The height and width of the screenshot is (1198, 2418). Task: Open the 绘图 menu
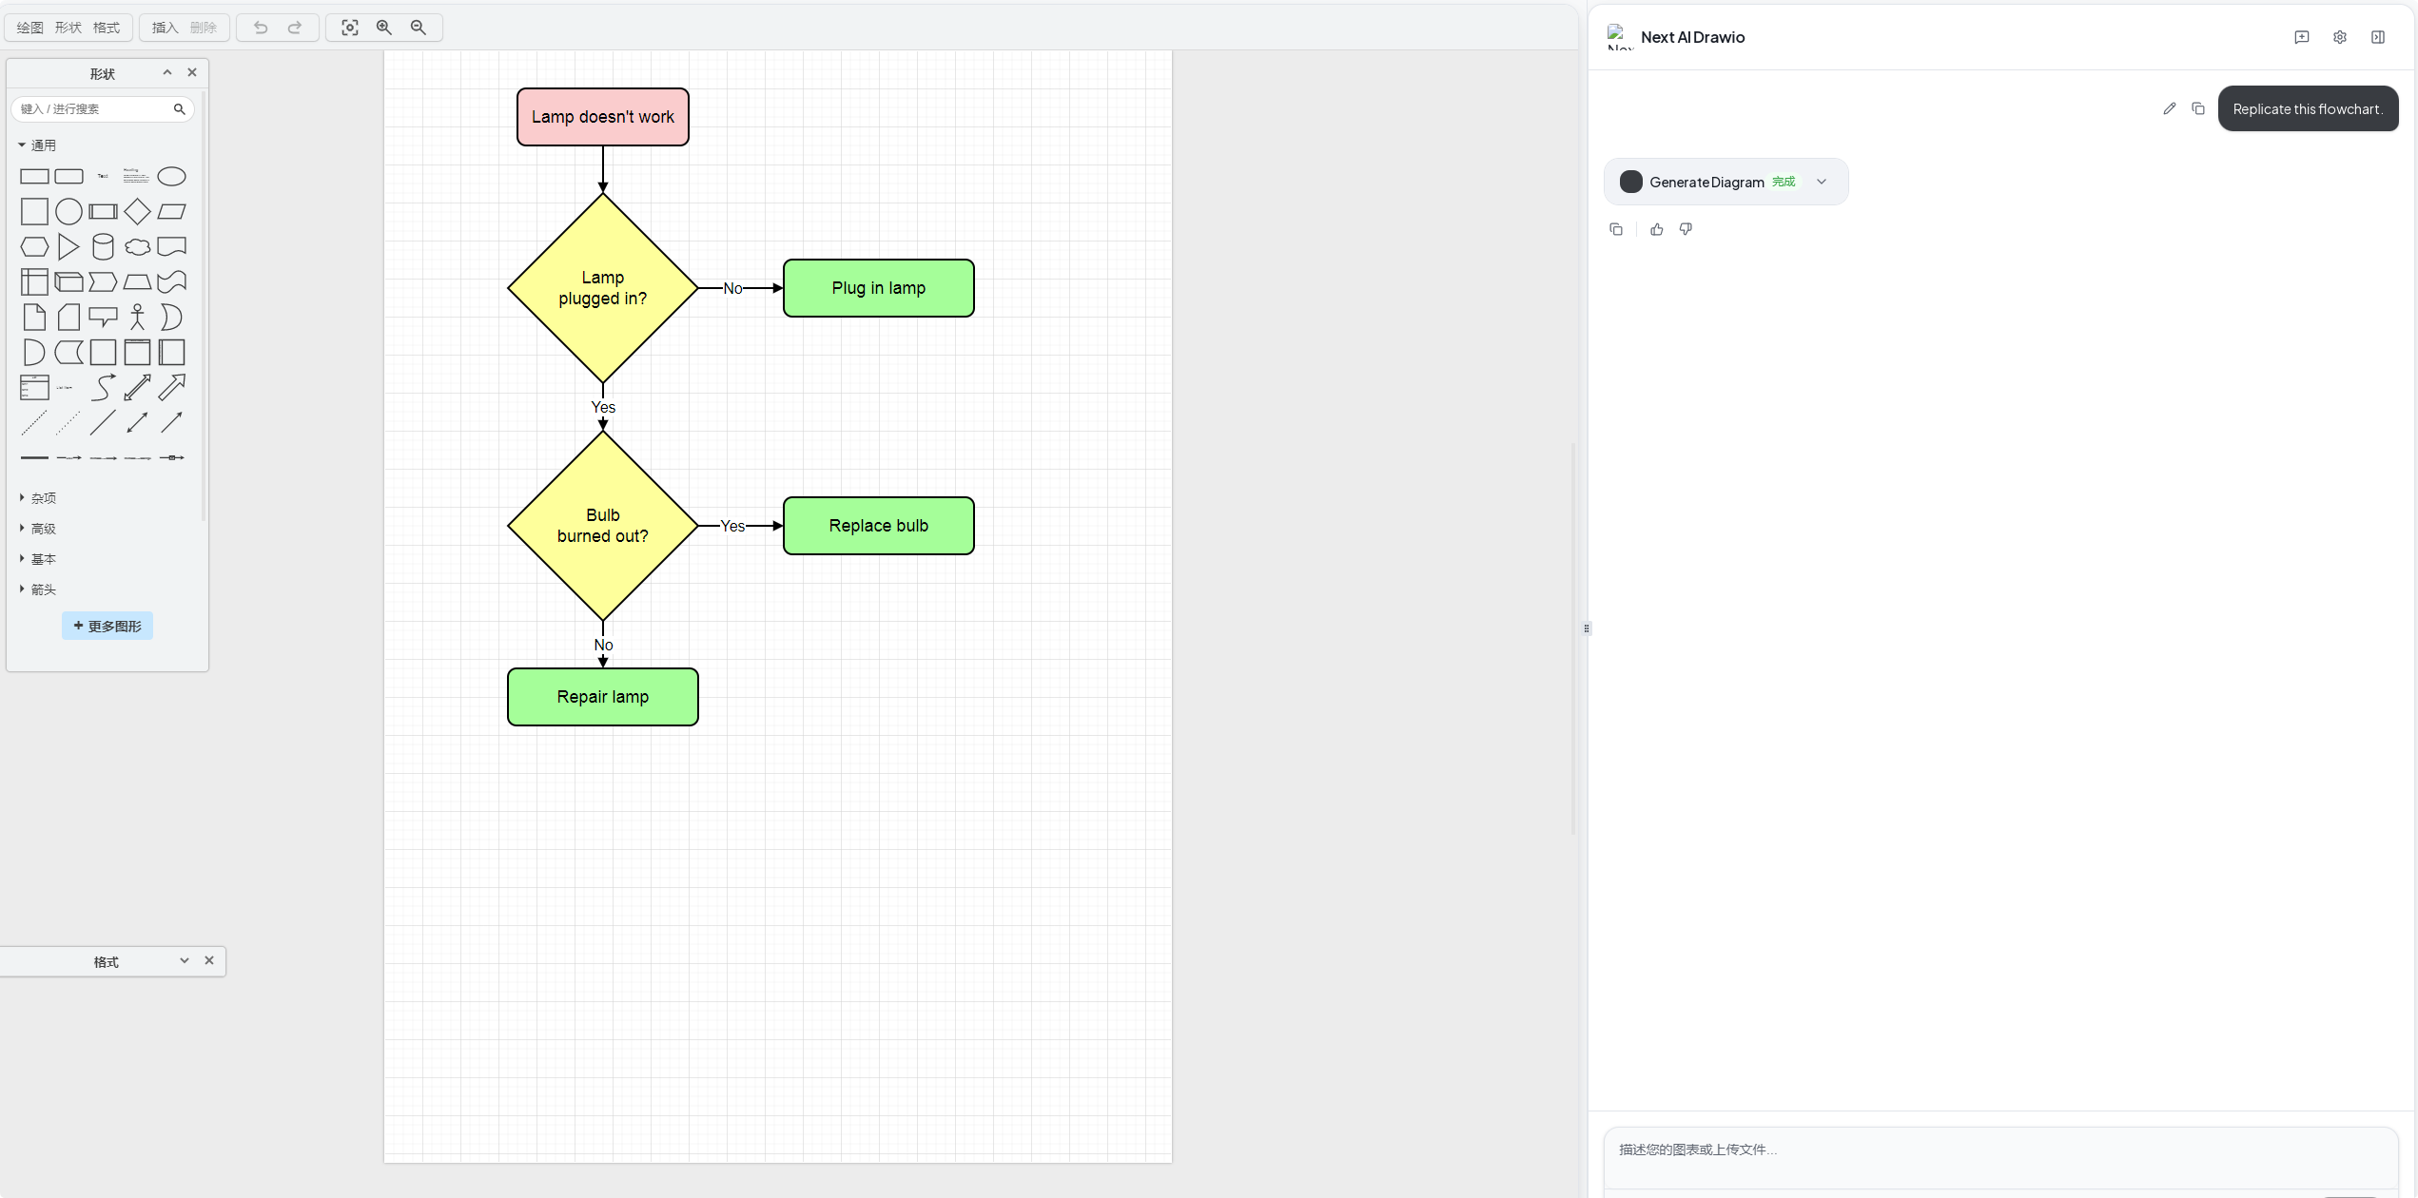pos(29,28)
